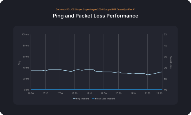This screenshot has width=191, height=115.
Task: Select the 18.30 time axis label
Action: coord(75,93)
